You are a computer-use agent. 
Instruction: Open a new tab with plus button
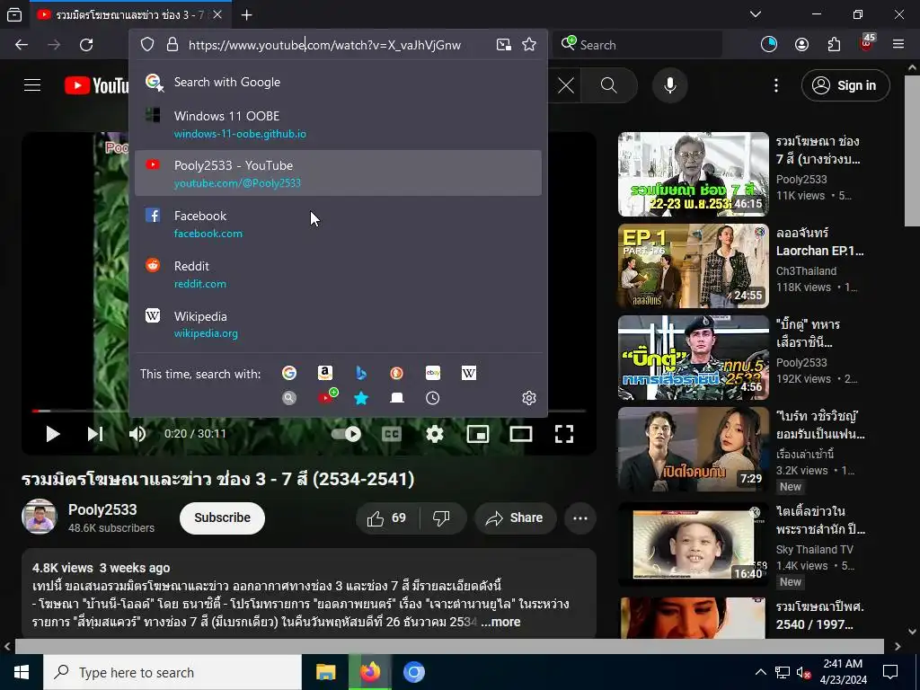pyautogui.click(x=246, y=14)
